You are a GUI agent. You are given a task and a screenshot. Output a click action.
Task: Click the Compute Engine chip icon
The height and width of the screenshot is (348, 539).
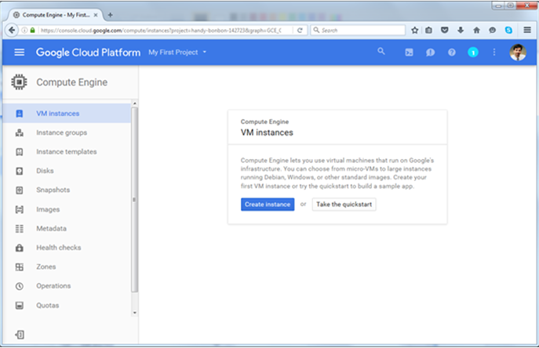(x=19, y=82)
